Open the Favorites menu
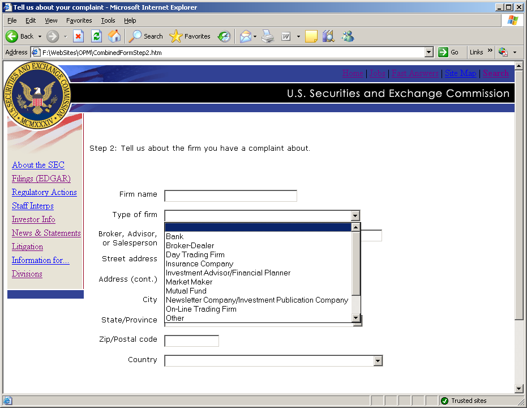The width and height of the screenshot is (527, 408). 79,20
